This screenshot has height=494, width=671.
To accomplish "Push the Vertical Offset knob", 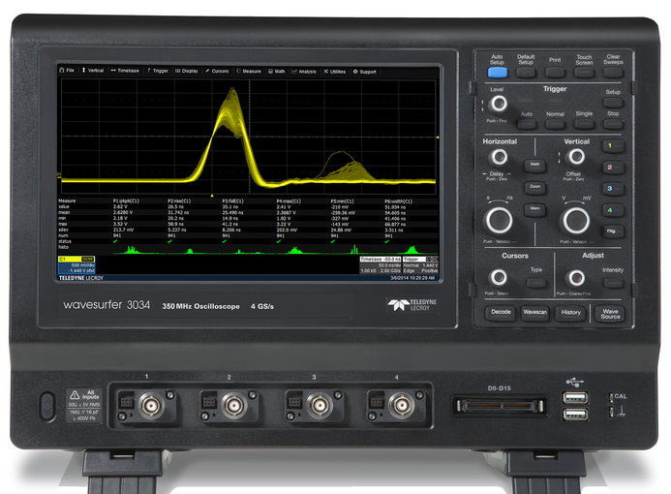I will [x=576, y=157].
